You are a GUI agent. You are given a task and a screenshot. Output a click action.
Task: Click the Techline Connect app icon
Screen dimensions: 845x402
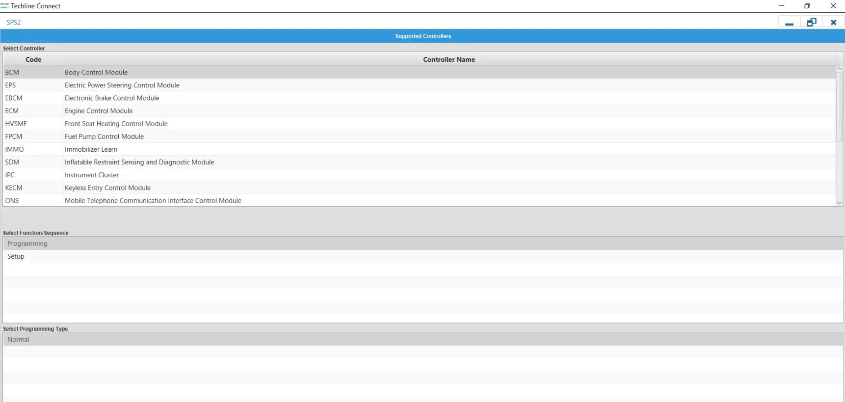(x=5, y=6)
